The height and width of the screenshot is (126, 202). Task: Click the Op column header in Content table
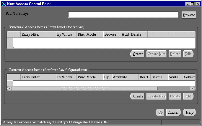click(107, 77)
